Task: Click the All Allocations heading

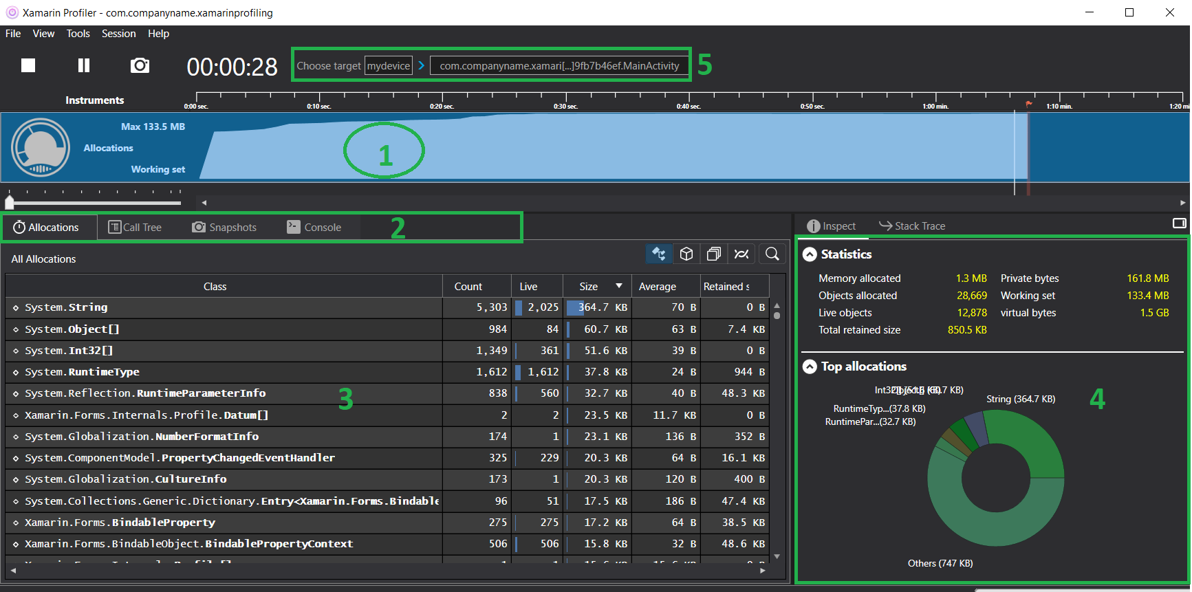Action: coord(43,259)
